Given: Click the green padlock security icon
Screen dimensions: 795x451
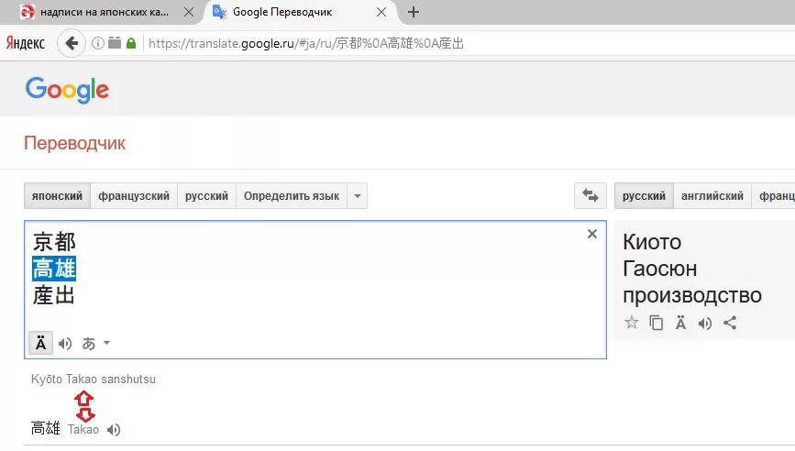Looking at the screenshot, I should pos(131,43).
